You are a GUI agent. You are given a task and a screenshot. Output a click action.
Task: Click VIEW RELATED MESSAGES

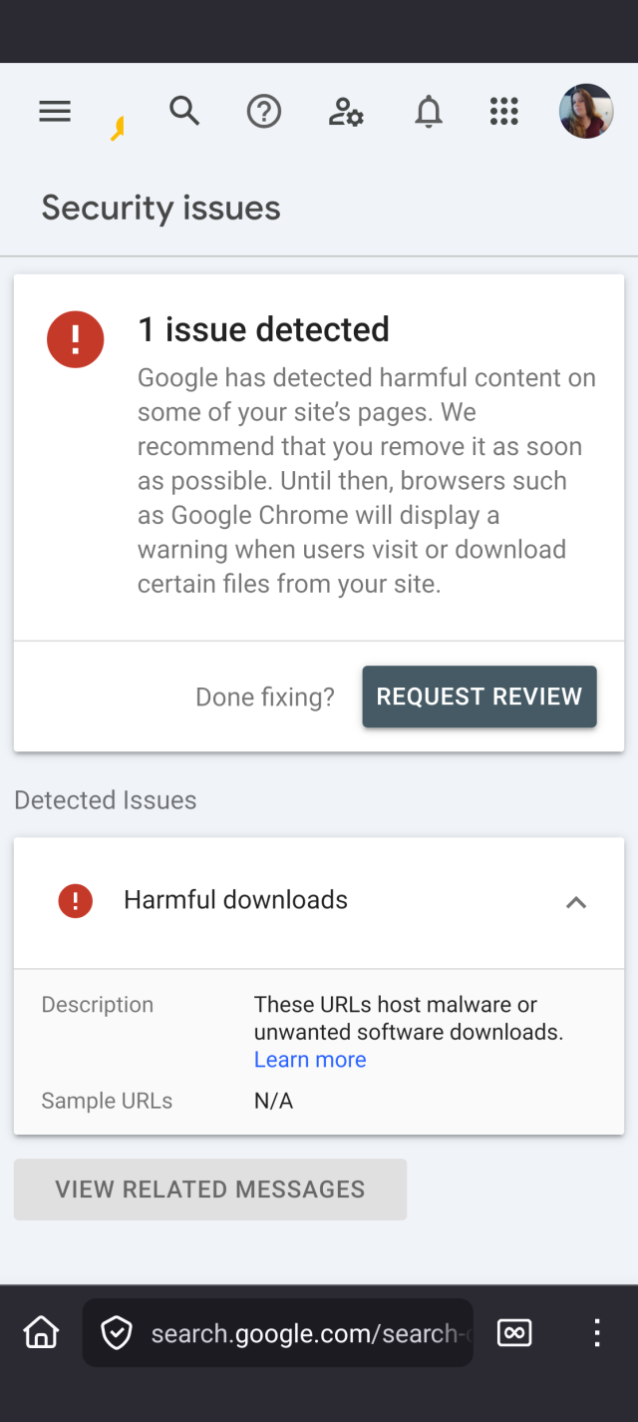pyautogui.click(x=209, y=1188)
